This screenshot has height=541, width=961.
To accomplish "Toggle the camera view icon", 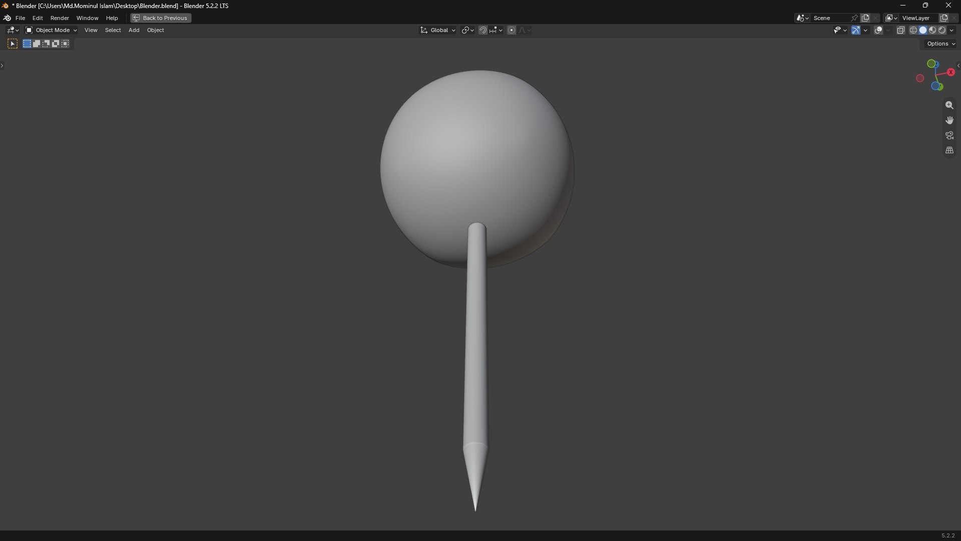I will [x=949, y=135].
